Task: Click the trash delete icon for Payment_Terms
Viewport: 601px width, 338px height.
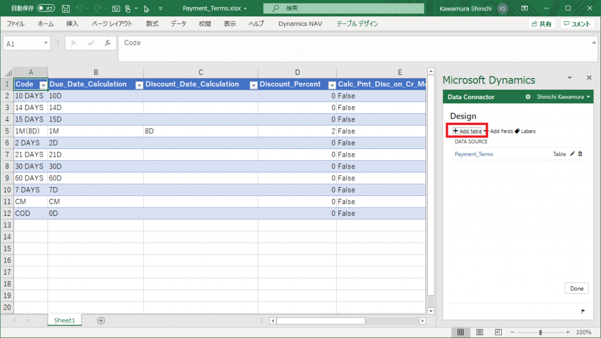Action: 580,154
